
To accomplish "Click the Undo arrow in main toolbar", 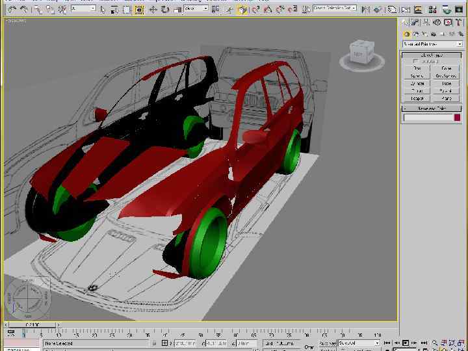I will click(11, 9).
